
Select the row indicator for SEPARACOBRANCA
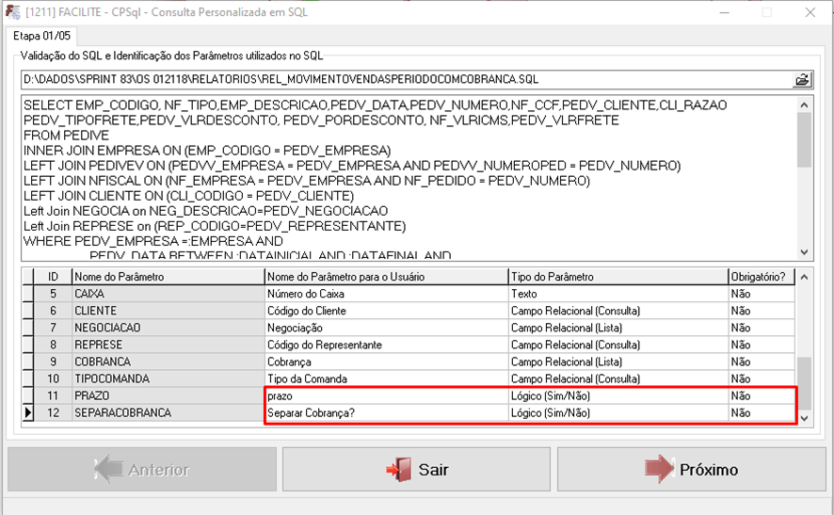point(28,413)
